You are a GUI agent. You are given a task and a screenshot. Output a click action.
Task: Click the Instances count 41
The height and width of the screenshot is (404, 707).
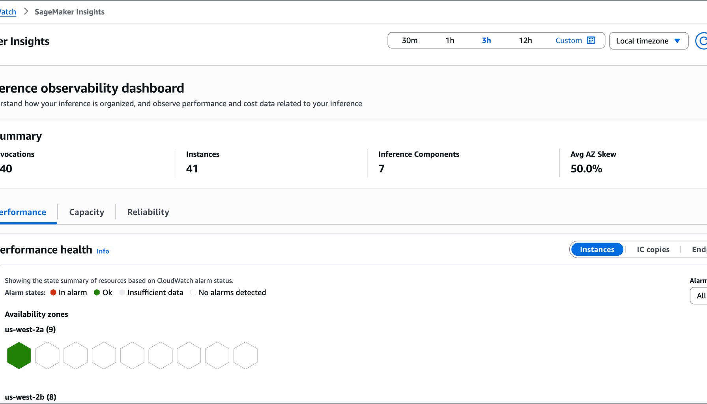click(192, 168)
